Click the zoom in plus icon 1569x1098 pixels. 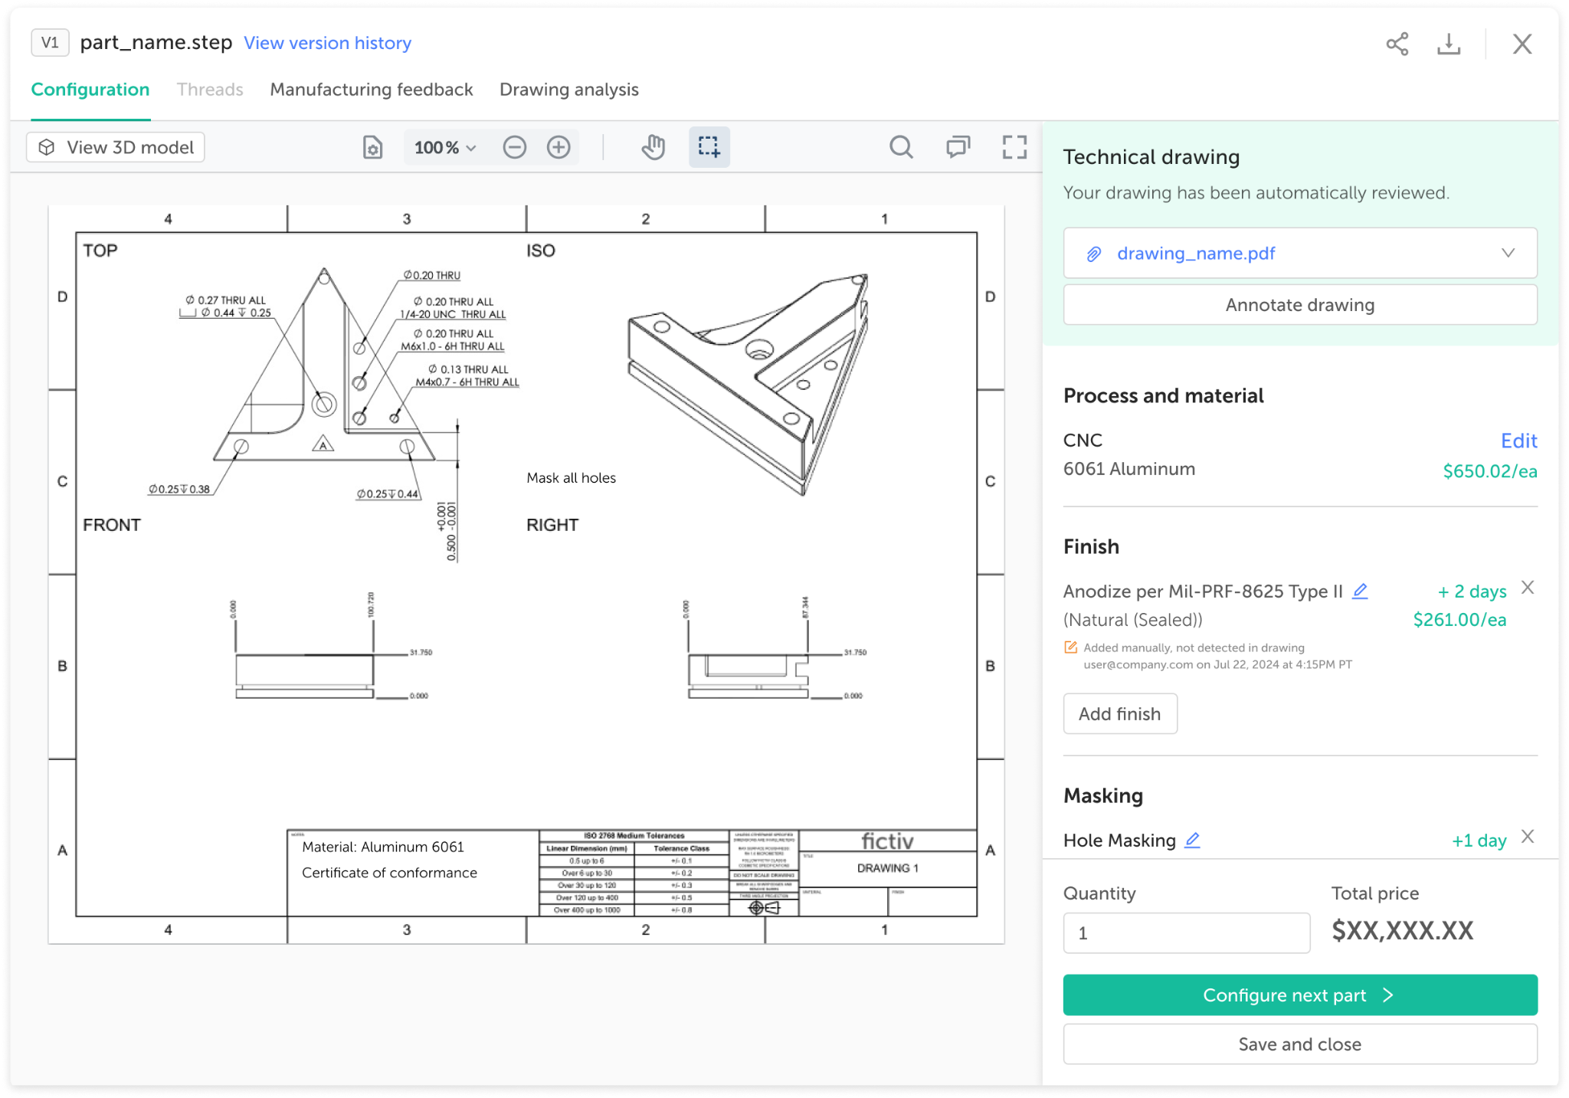(x=558, y=147)
